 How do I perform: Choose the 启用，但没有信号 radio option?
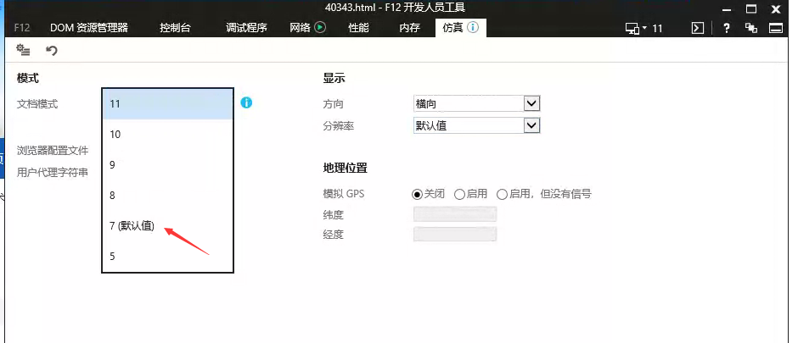502,194
